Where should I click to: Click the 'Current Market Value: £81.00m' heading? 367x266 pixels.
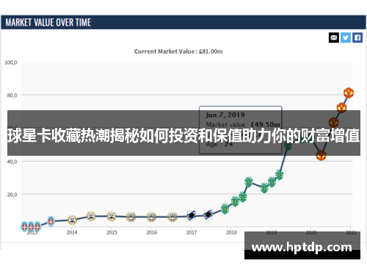coord(178,51)
